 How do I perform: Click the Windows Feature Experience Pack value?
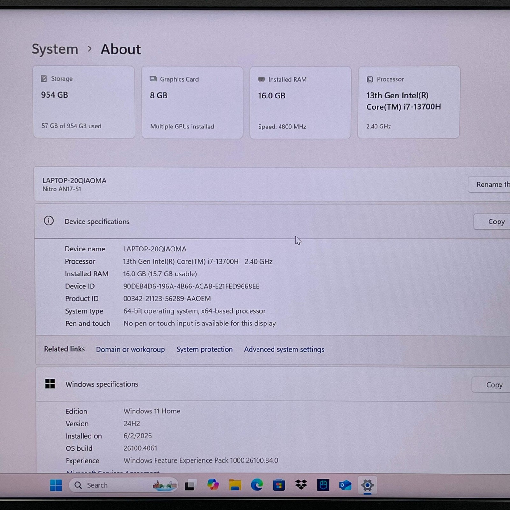click(x=201, y=461)
